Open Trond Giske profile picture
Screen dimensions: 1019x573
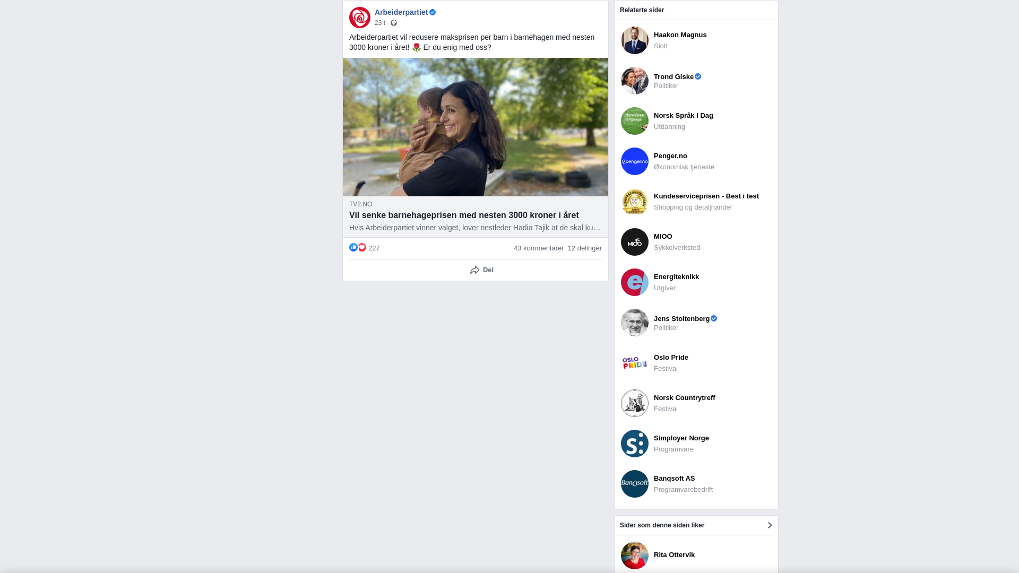pyautogui.click(x=635, y=81)
